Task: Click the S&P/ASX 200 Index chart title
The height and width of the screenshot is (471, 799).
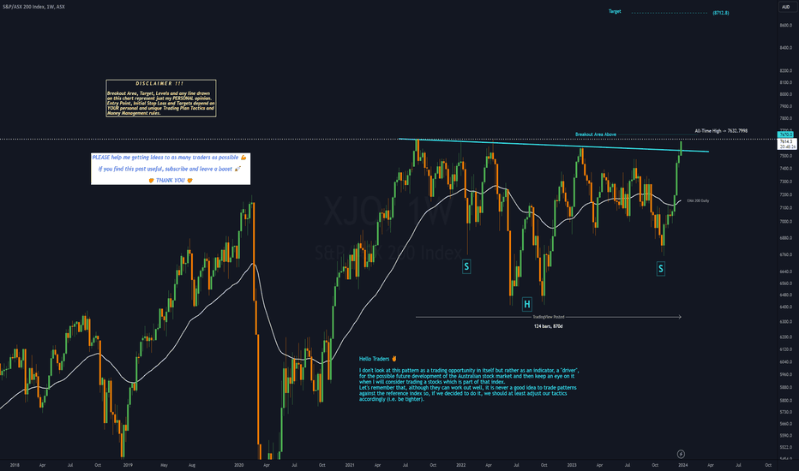Action: [x=33, y=7]
